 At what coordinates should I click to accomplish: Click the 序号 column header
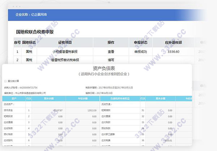(17, 42)
